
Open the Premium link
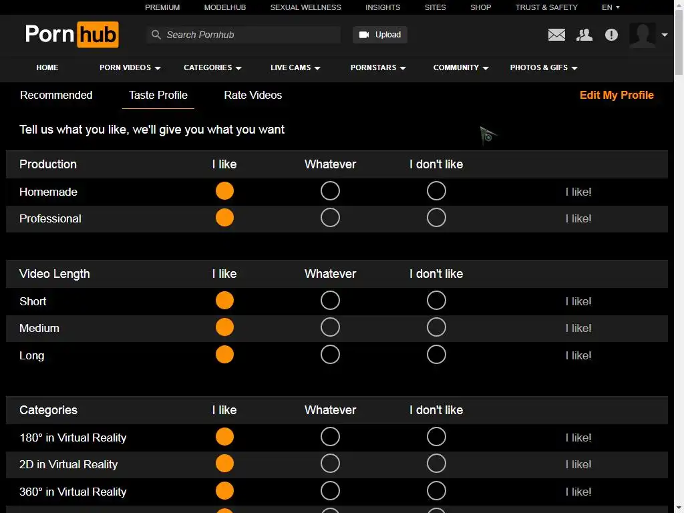tap(162, 7)
